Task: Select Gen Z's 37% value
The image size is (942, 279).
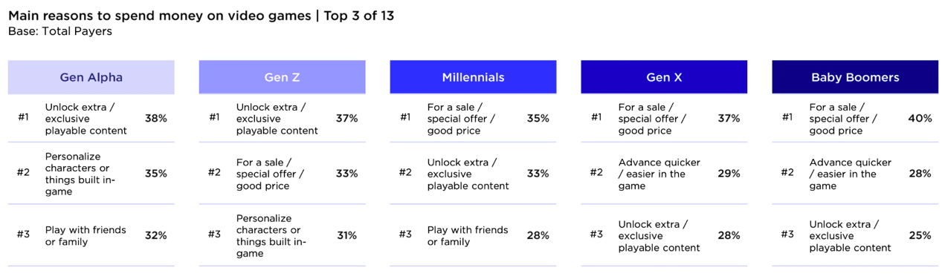Action: click(x=347, y=119)
